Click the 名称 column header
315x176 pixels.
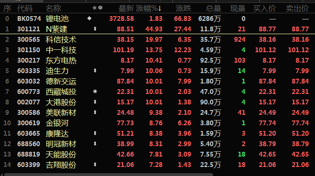[x=53, y=9]
